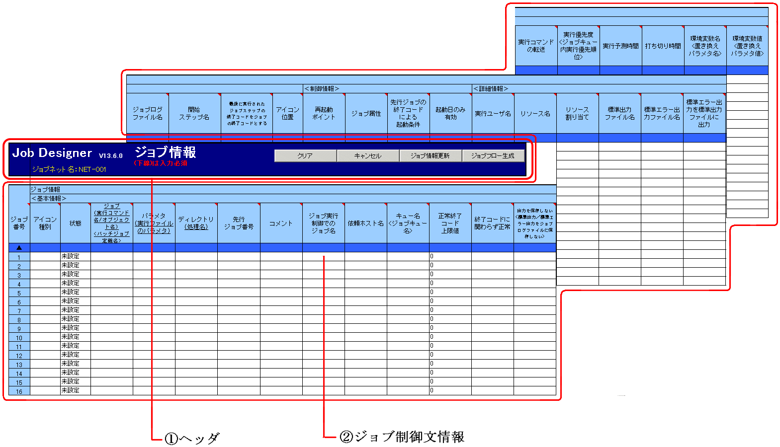
Task: Click row number 16 in the job table
Action: coord(19,391)
